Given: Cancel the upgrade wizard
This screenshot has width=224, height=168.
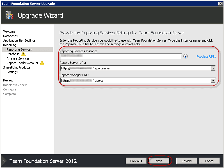Looking at the screenshot, I should tap(209, 161).
